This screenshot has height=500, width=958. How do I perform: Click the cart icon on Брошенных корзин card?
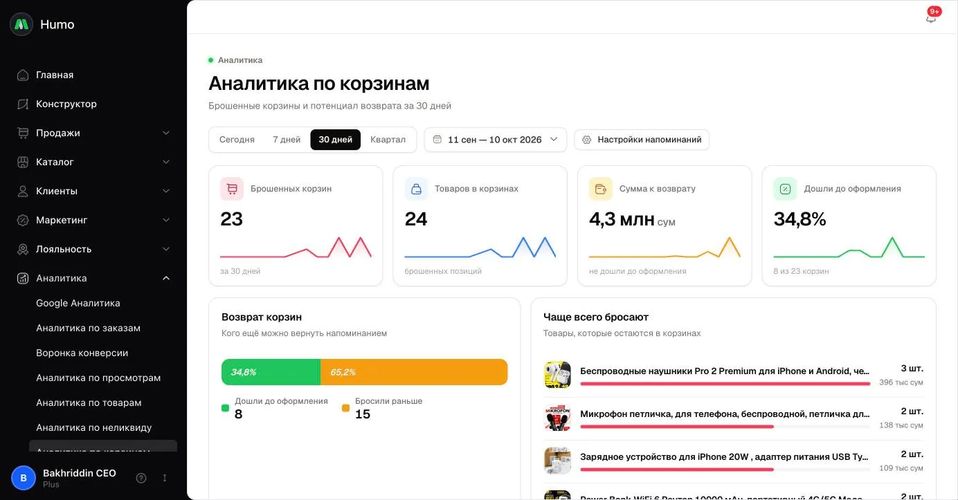coord(232,189)
